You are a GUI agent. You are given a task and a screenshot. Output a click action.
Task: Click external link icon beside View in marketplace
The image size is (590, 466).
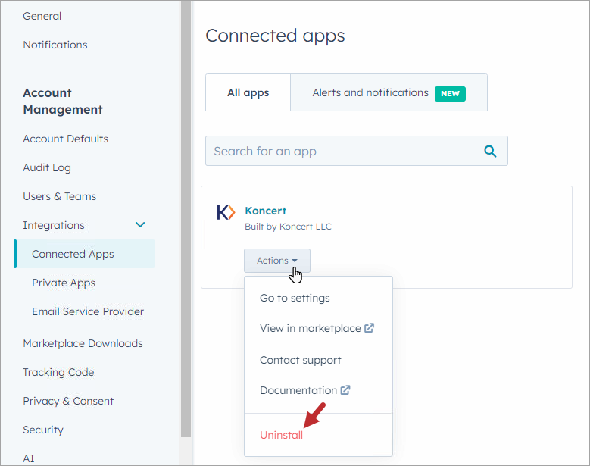(369, 328)
